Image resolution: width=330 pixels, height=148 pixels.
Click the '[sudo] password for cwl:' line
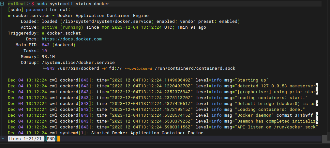pos(39,10)
